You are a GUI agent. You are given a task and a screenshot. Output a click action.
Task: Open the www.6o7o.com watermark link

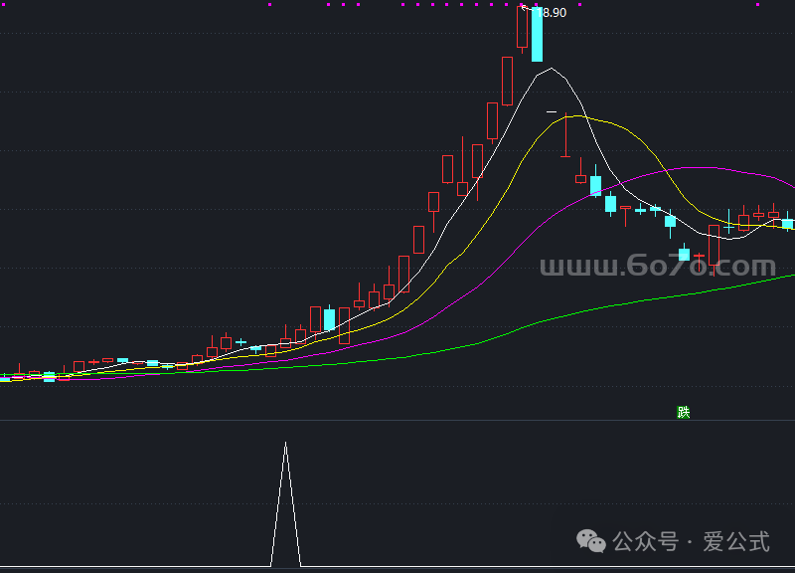click(x=657, y=267)
